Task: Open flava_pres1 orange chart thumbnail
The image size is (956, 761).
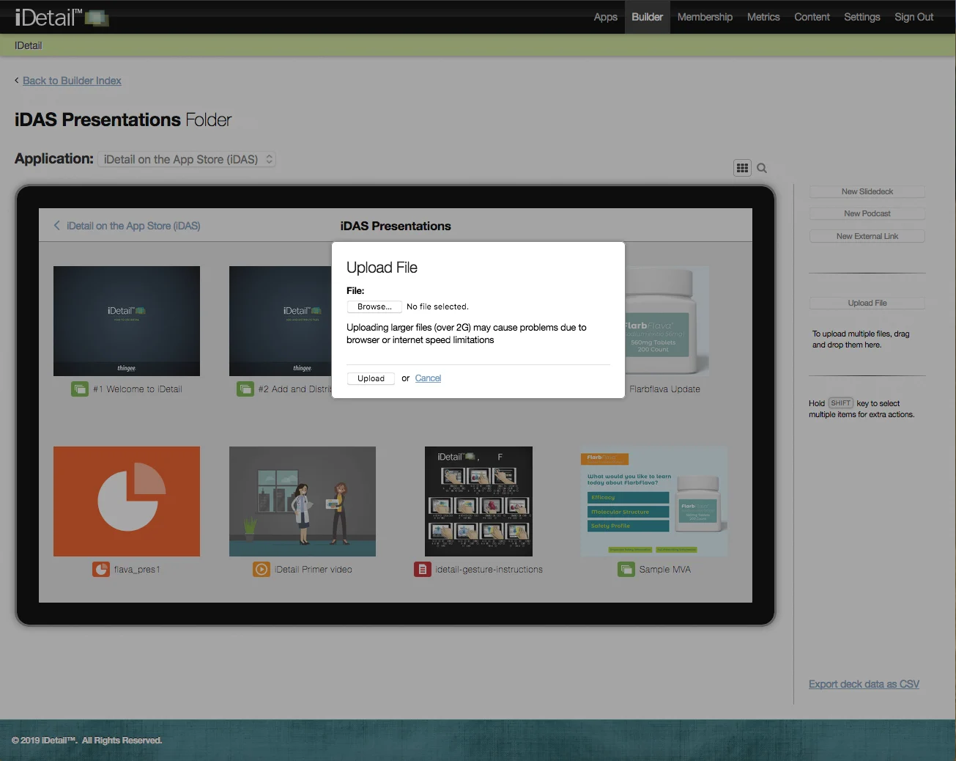Action: click(127, 501)
